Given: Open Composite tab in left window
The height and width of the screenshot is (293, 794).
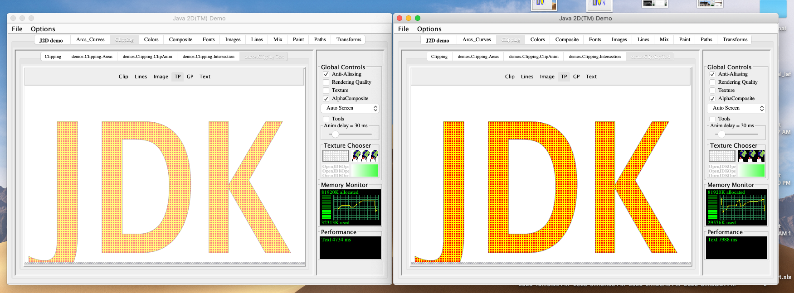Looking at the screenshot, I should click(180, 40).
